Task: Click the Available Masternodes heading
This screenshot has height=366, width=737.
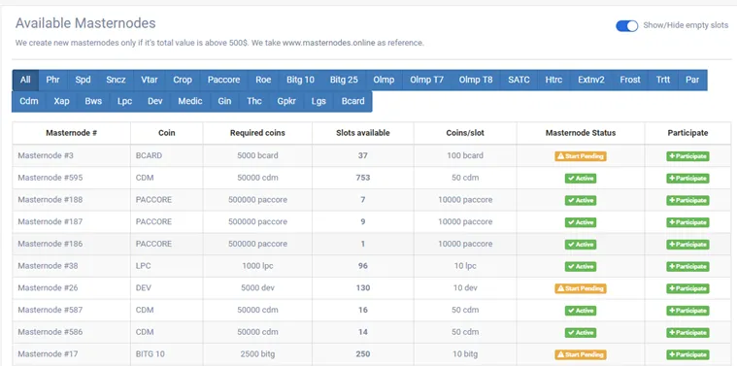Action: click(85, 23)
